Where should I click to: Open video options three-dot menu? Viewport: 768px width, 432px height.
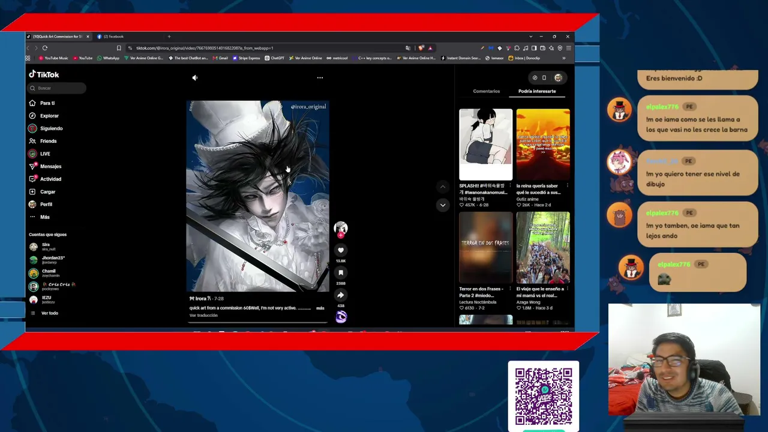320,77
